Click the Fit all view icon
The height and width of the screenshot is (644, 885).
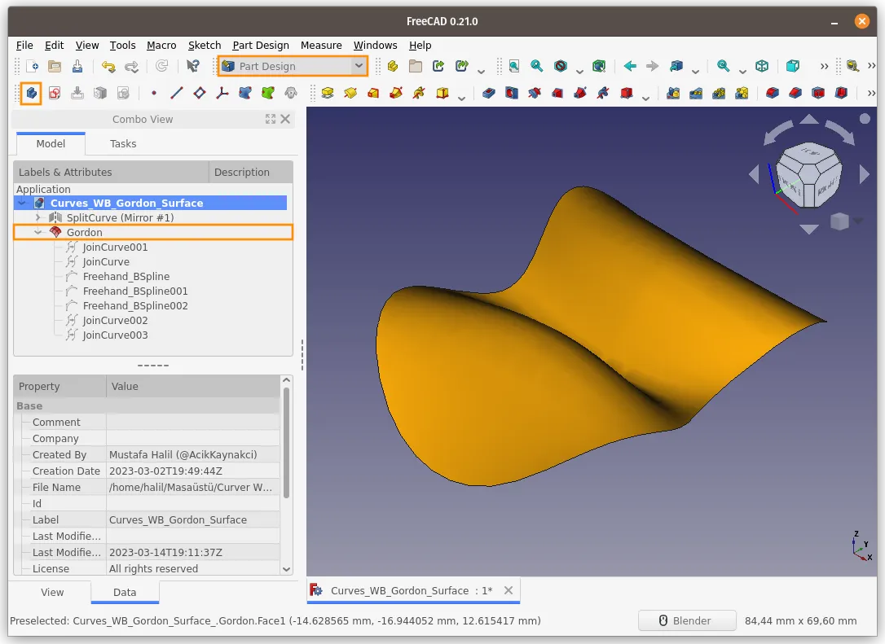pyautogui.click(x=514, y=66)
